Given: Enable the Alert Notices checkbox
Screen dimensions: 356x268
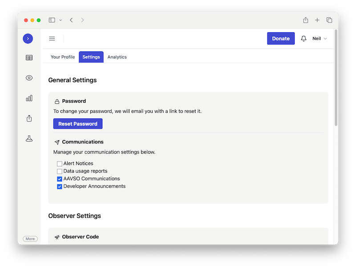Looking at the screenshot, I should point(60,164).
